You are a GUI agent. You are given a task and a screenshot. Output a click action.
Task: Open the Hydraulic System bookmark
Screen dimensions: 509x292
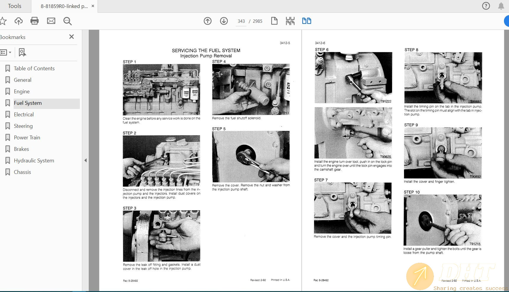click(34, 161)
